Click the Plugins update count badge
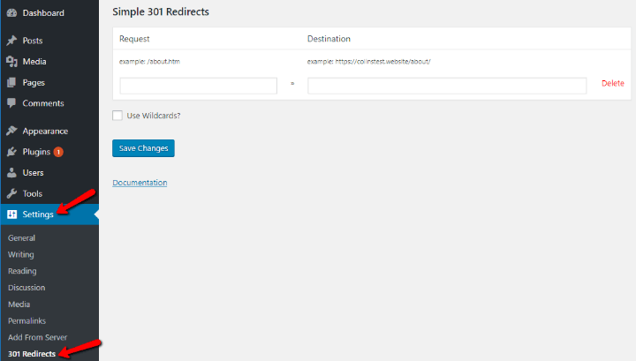636x361 pixels. (x=58, y=152)
